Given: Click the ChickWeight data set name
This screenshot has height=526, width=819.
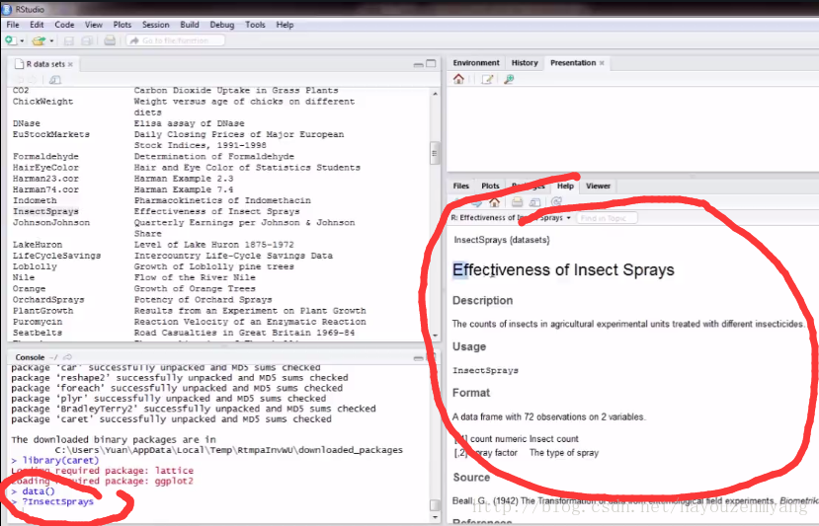Looking at the screenshot, I should coord(42,102).
